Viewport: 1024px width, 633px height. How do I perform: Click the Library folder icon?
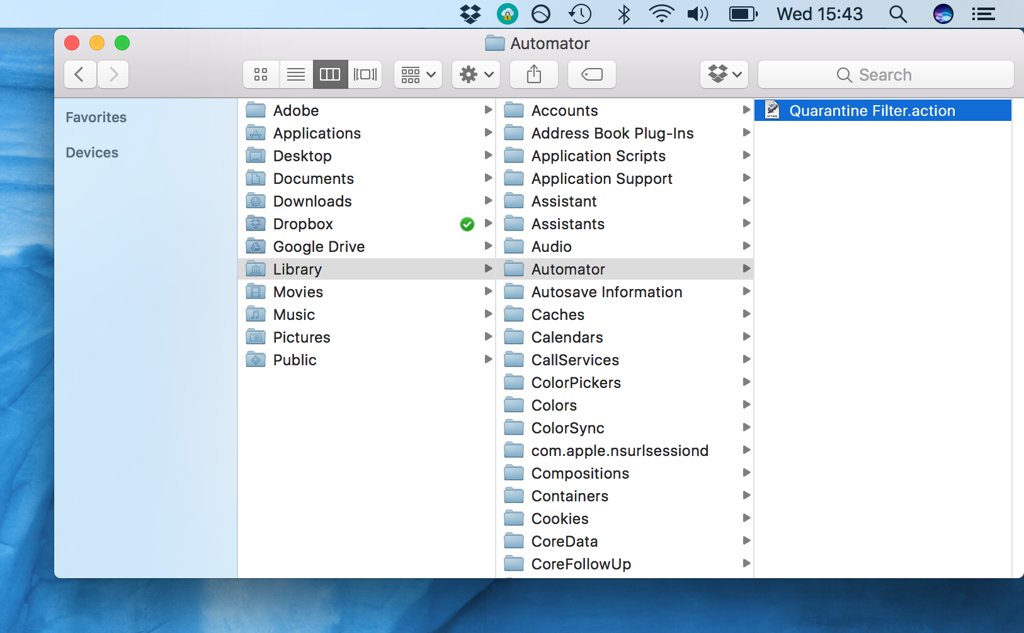pos(256,269)
